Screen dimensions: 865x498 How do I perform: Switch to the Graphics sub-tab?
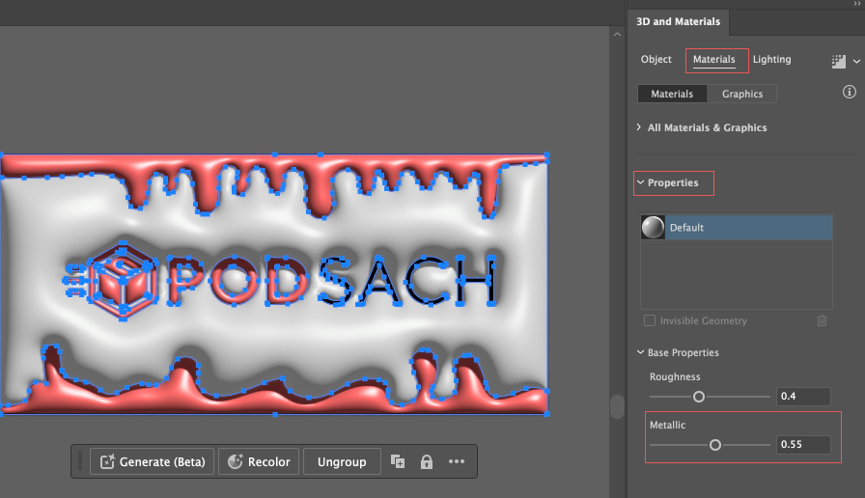(742, 94)
